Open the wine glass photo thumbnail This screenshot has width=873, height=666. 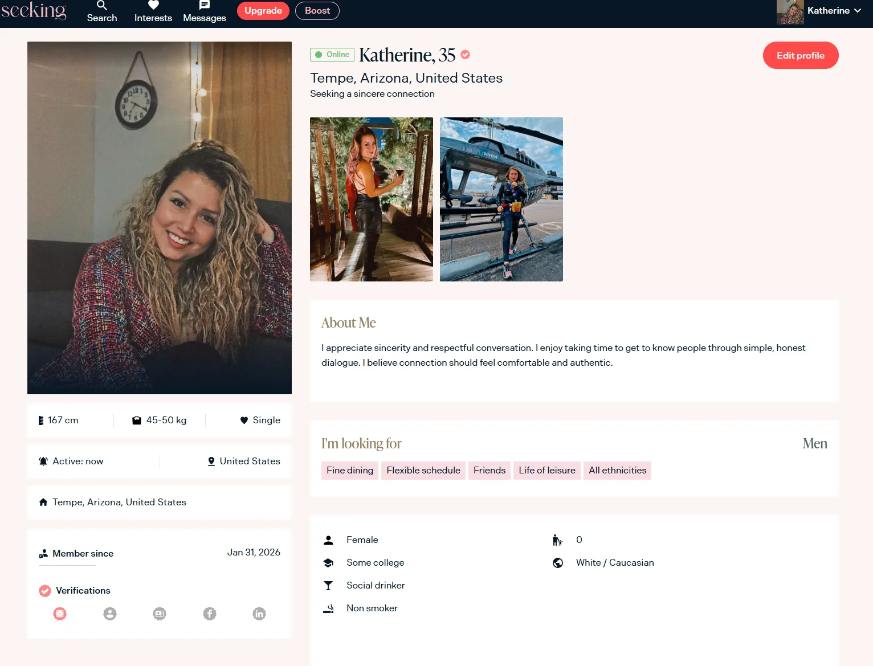[x=371, y=199]
